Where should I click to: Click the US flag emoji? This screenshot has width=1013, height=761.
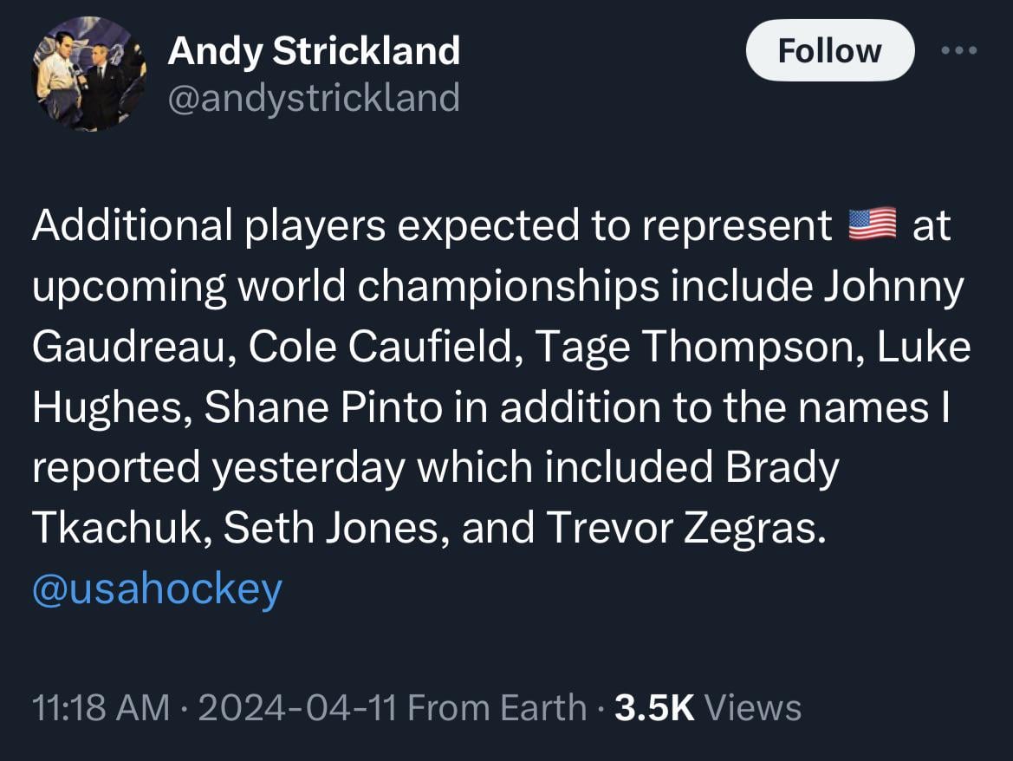click(871, 225)
